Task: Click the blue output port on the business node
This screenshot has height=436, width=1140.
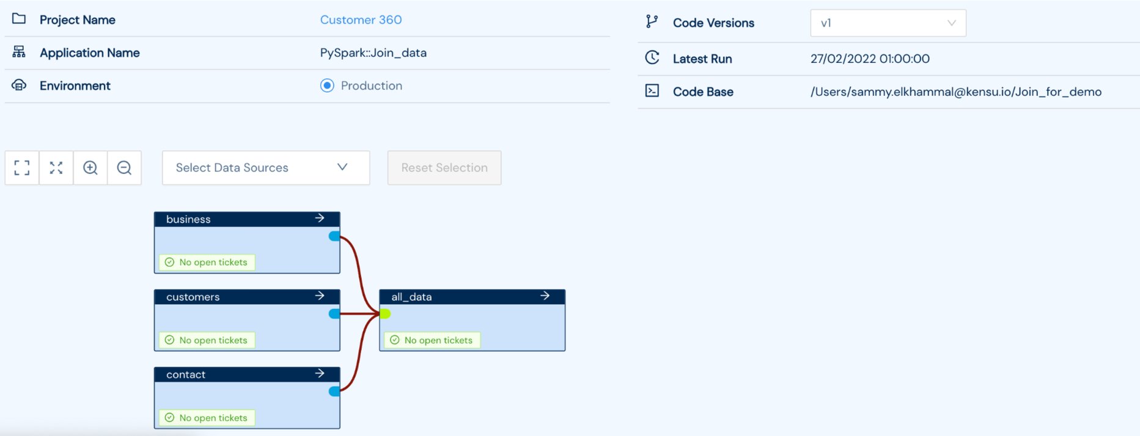Action: click(333, 235)
